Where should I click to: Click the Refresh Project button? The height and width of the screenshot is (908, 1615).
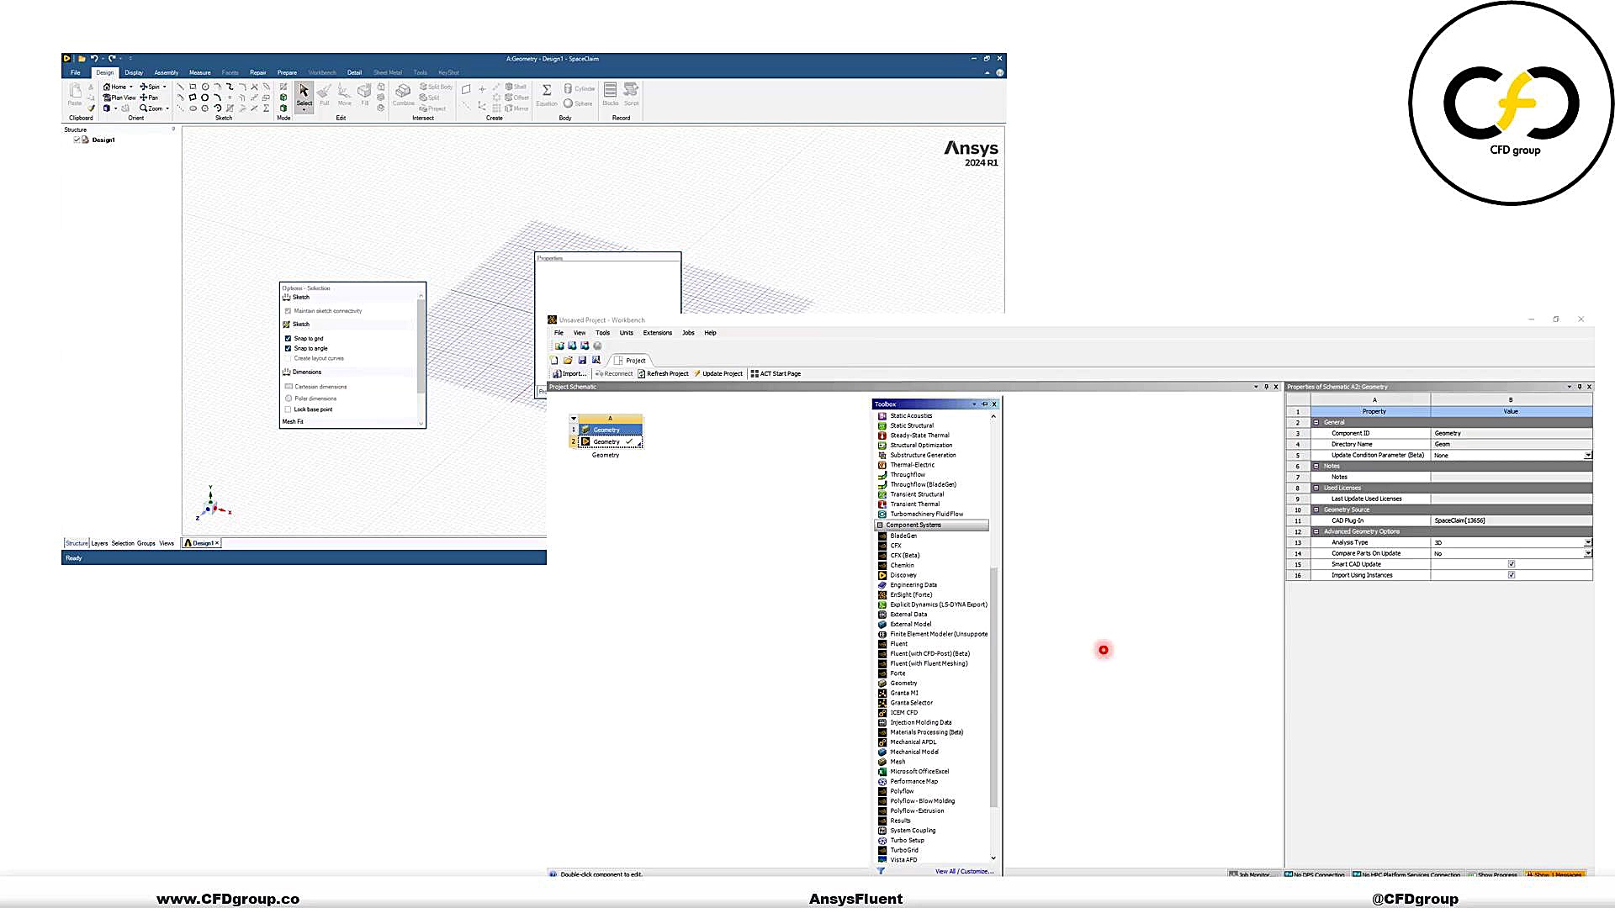[663, 373]
